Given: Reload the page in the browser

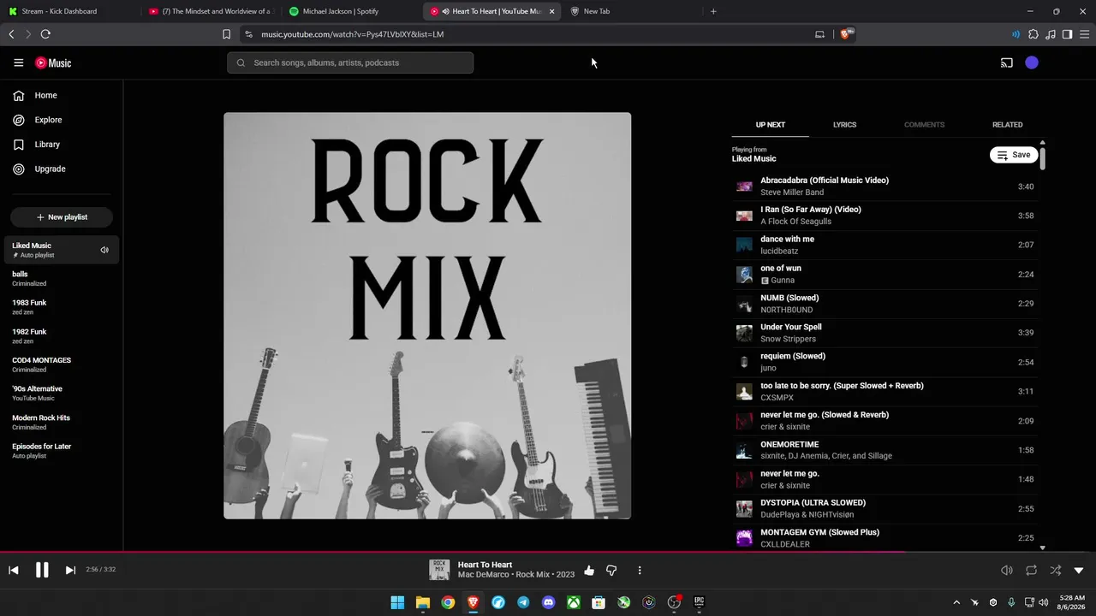Looking at the screenshot, I should click(45, 34).
